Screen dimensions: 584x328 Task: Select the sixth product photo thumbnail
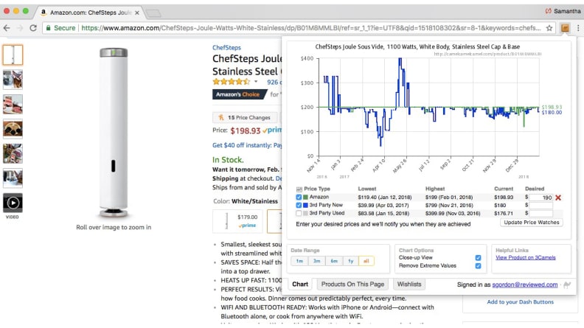point(13,178)
